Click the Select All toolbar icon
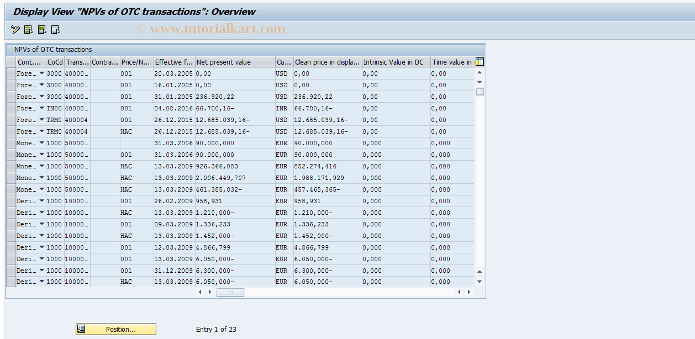The height and width of the screenshot is (339, 695). pos(28,30)
